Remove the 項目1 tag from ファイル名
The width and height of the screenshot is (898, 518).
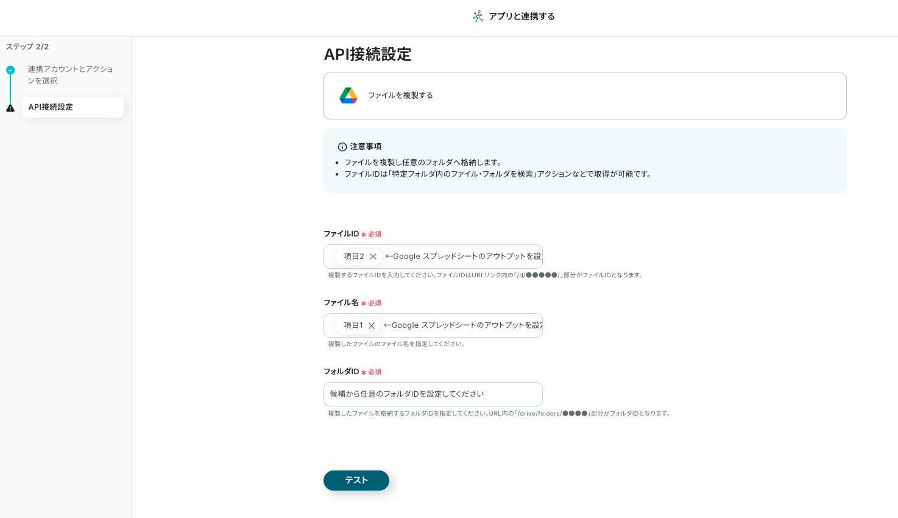372,325
